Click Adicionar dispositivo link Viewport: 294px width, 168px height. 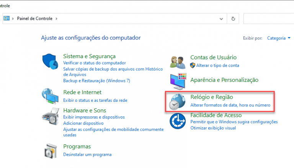[83, 123]
